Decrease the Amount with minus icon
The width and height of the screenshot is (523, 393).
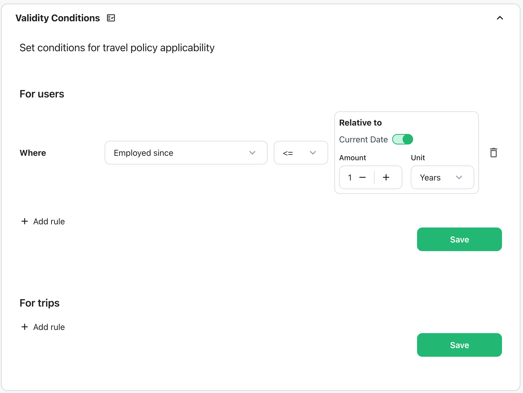click(362, 178)
